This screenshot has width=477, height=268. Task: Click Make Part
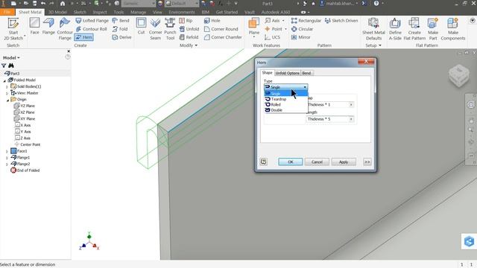[x=432, y=29]
